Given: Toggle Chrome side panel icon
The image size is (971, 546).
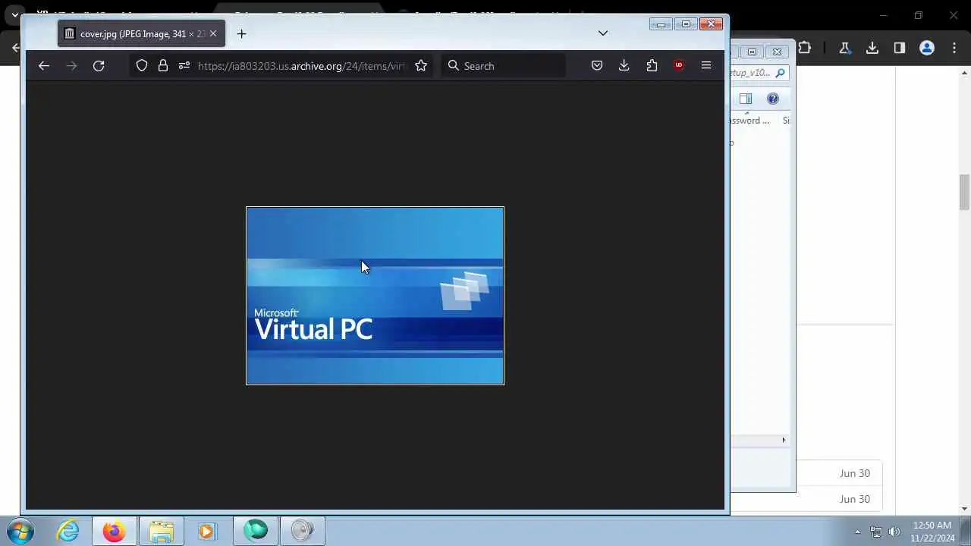Looking at the screenshot, I should point(900,48).
